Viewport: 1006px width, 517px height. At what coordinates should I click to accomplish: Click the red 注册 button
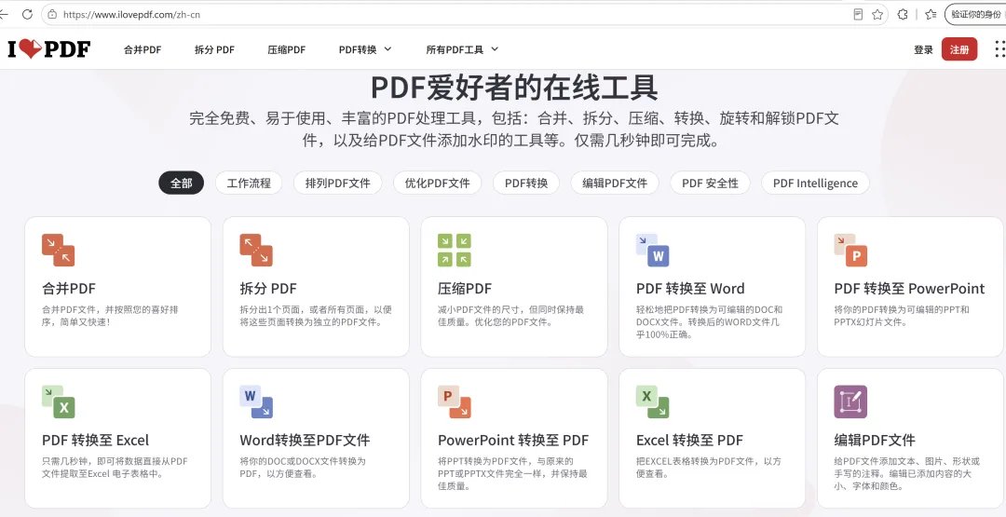tap(959, 49)
